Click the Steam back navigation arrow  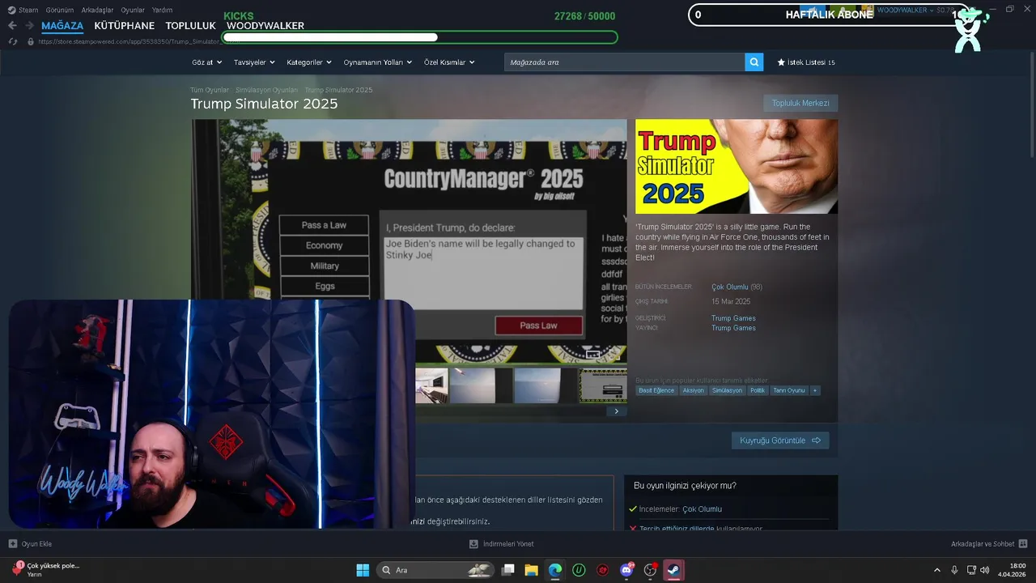pos(12,26)
